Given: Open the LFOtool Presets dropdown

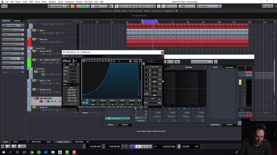Looking at the screenshot, I should [151, 61].
